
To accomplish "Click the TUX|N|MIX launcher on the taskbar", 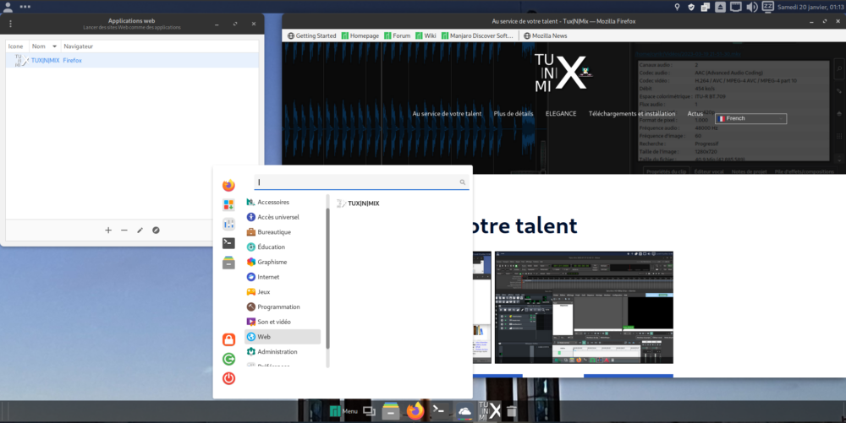I will click(489, 411).
